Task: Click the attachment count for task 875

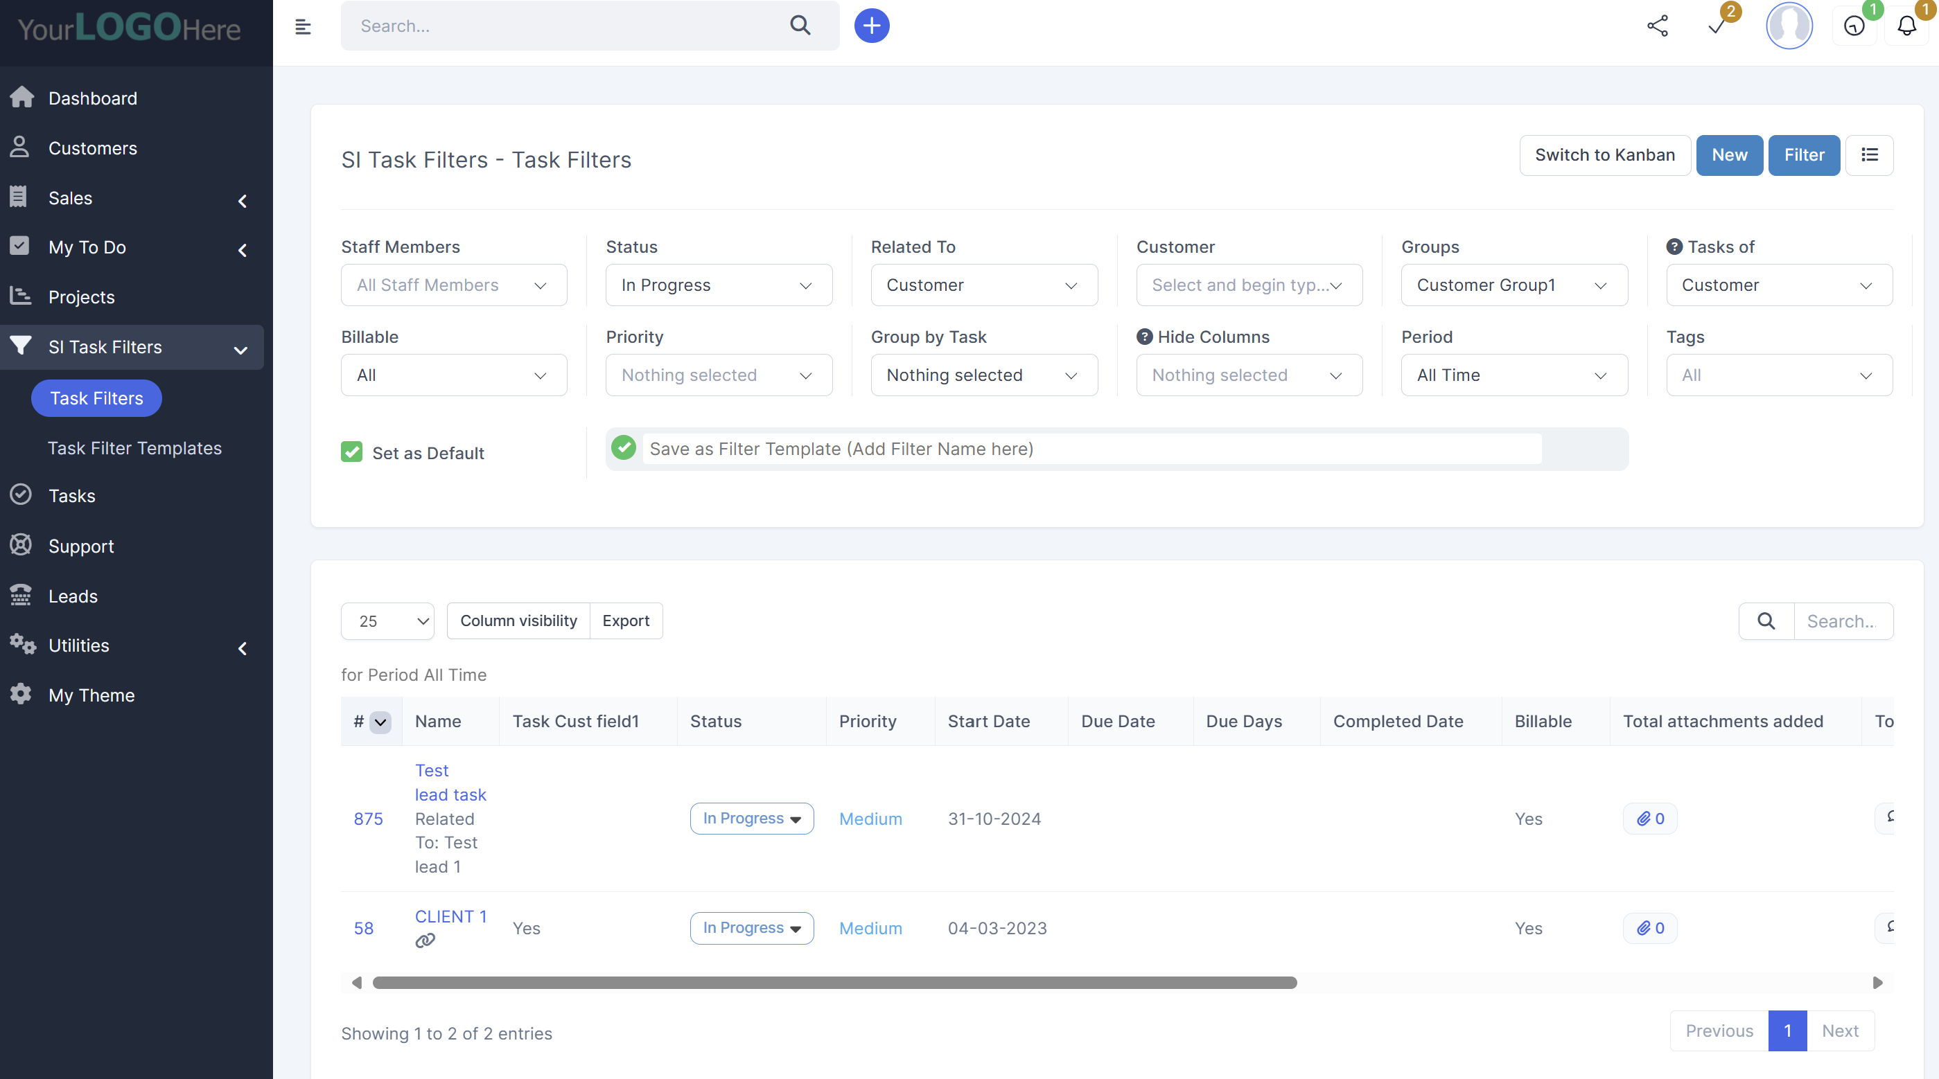Action: [1650, 819]
